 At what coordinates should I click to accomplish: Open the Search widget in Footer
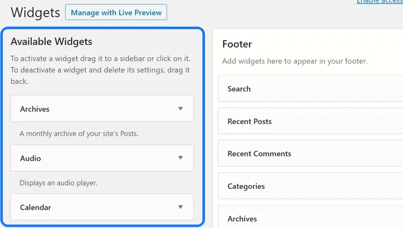point(239,89)
